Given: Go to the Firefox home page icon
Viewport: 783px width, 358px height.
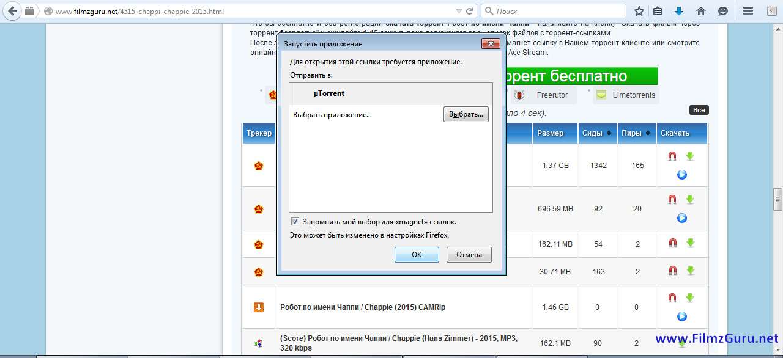Looking at the screenshot, I should [701, 11].
